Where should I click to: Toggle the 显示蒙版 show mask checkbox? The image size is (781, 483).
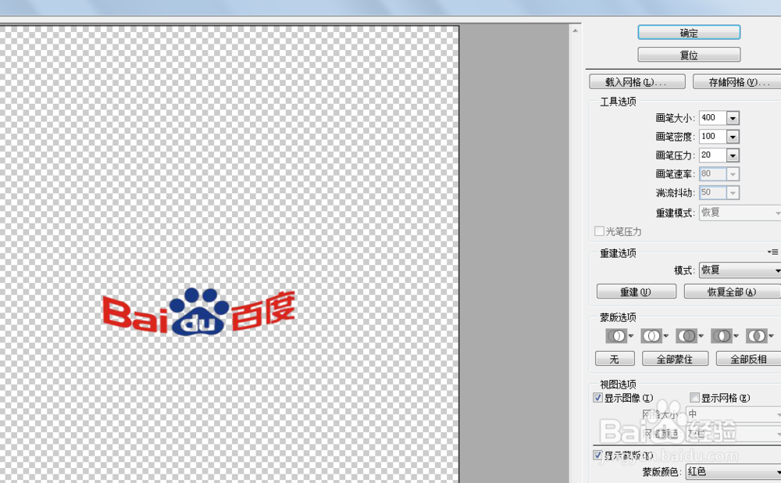(x=597, y=455)
